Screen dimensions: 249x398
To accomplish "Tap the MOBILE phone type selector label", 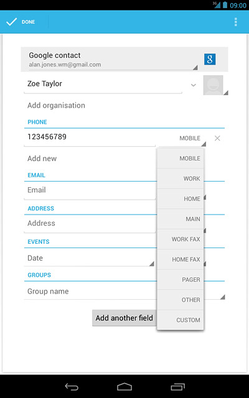I will 190,138.
